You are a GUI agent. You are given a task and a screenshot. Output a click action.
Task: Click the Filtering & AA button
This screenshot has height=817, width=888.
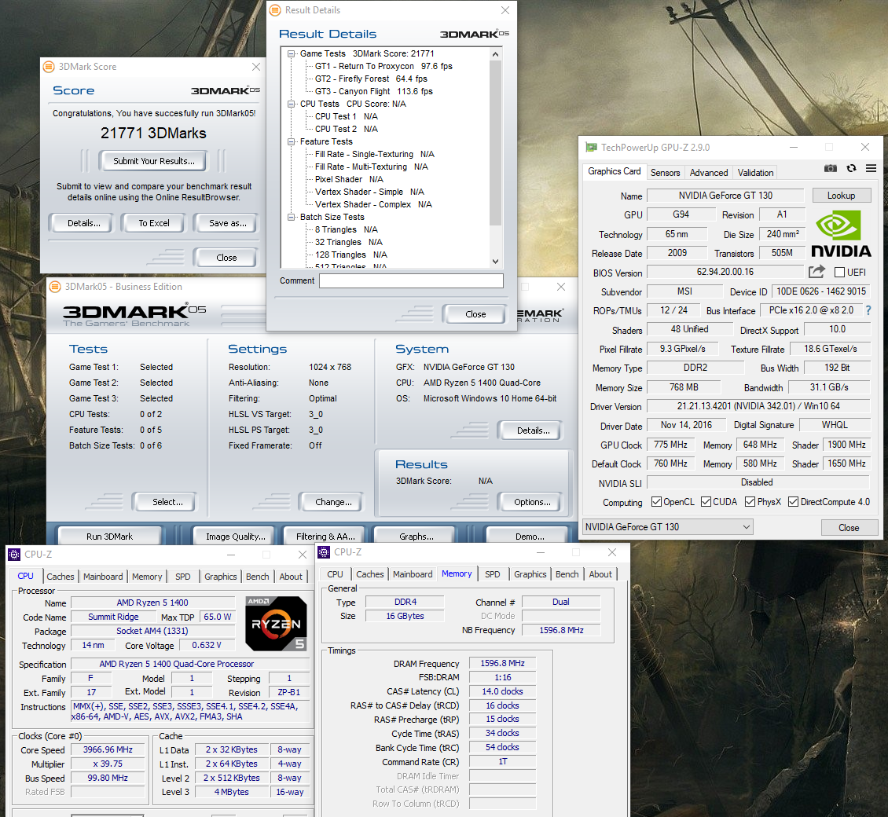click(x=325, y=537)
